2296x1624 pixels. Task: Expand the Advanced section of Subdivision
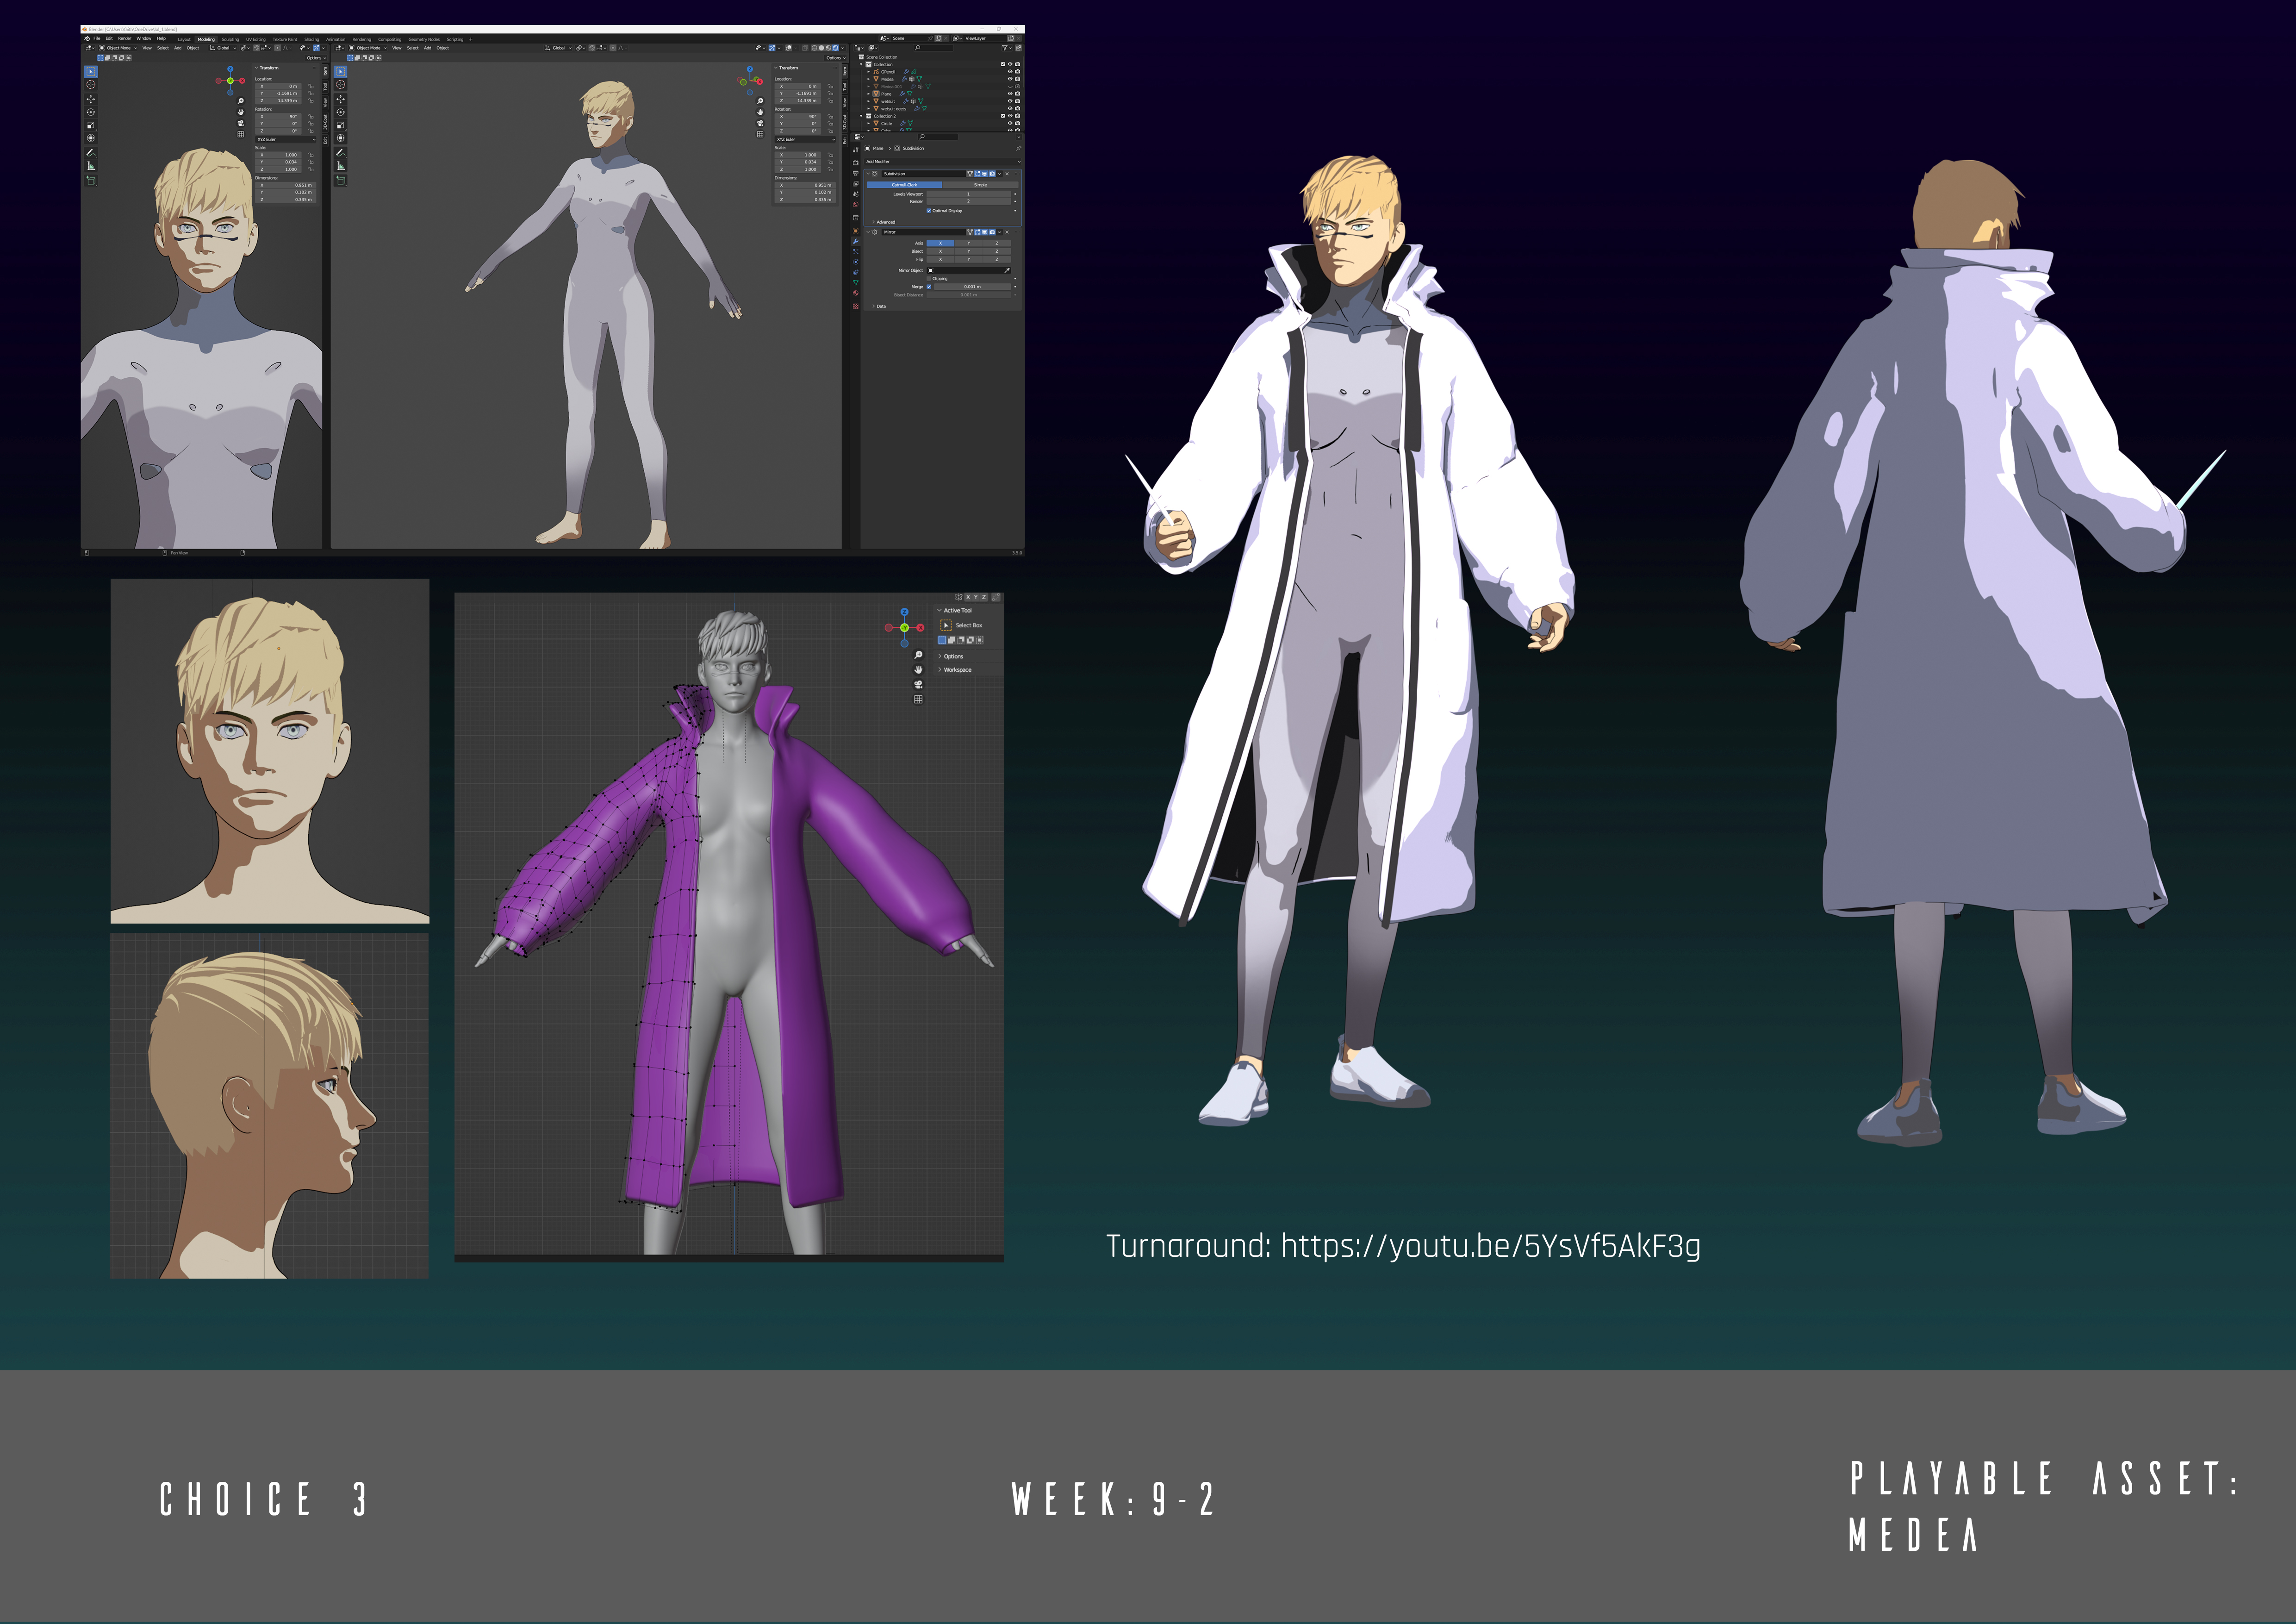click(883, 222)
